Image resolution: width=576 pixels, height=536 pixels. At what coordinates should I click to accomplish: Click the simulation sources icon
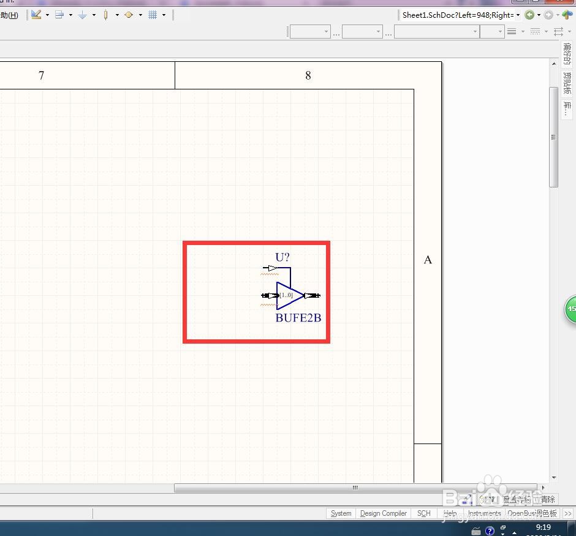129,15
